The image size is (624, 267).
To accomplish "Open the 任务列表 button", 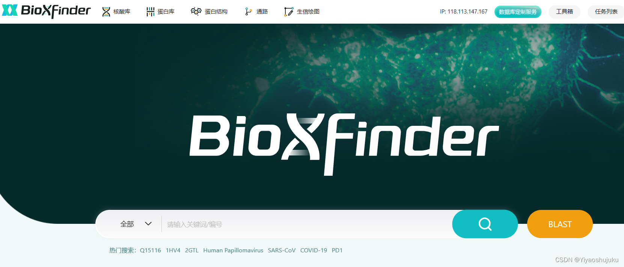I will pyautogui.click(x=606, y=12).
